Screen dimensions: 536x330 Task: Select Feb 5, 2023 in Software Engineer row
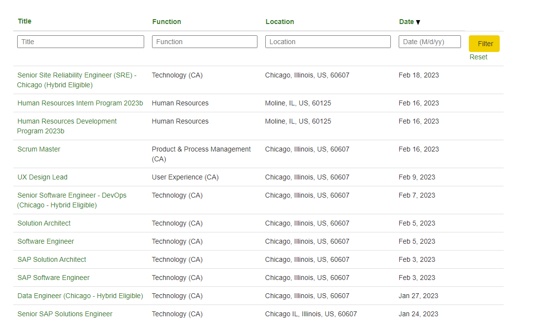(417, 241)
